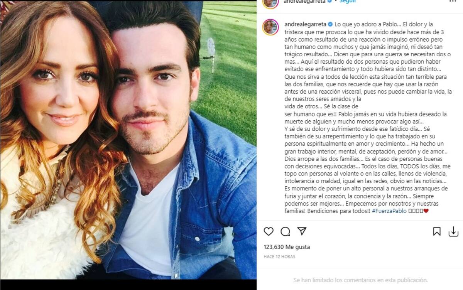Open comments via speech bubble icon

286,231
